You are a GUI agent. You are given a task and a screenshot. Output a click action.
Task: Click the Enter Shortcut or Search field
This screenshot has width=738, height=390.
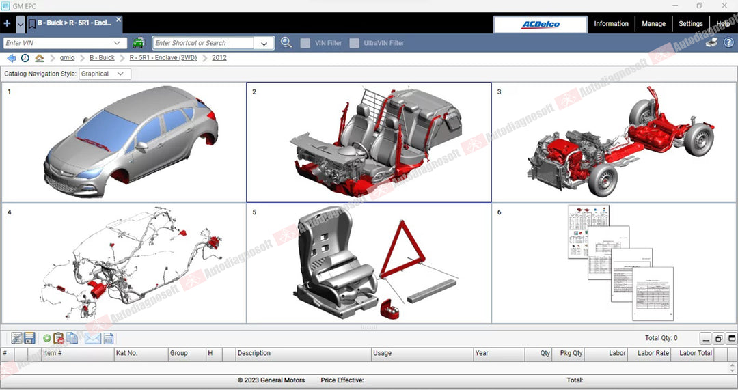[204, 43]
